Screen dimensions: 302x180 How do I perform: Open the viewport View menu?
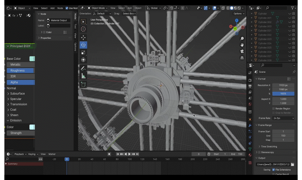[113, 8]
